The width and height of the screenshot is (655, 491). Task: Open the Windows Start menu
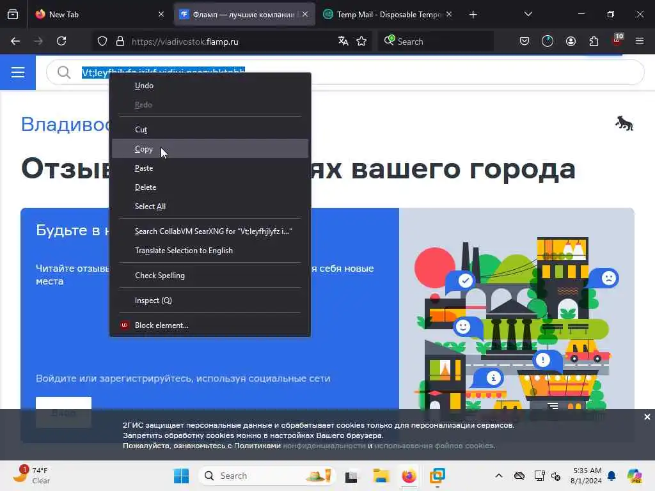tap(181, 476)
